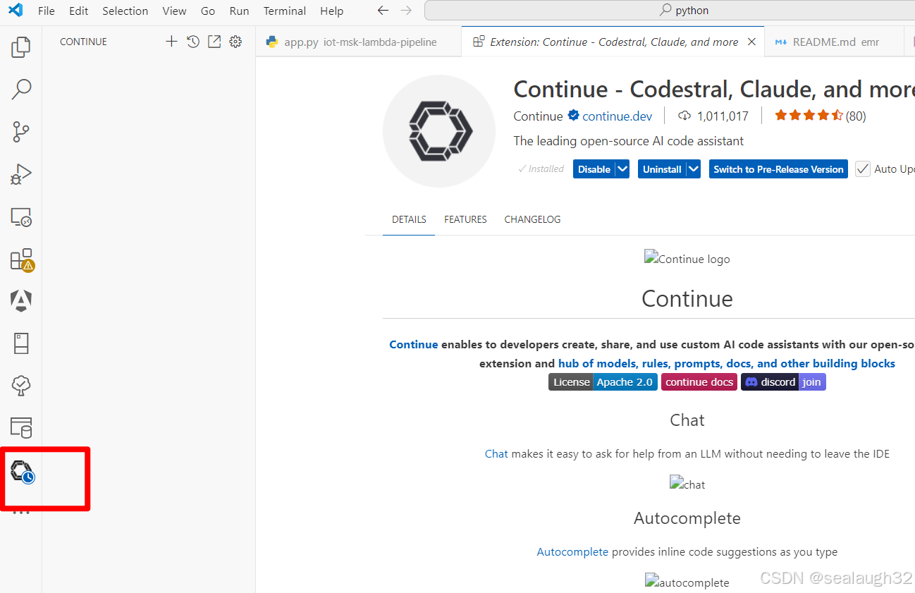The width and height of the screenshot is (915, 593).
Task: Open hub of models, rules, prompts link
Action: [x=727, y=364]
